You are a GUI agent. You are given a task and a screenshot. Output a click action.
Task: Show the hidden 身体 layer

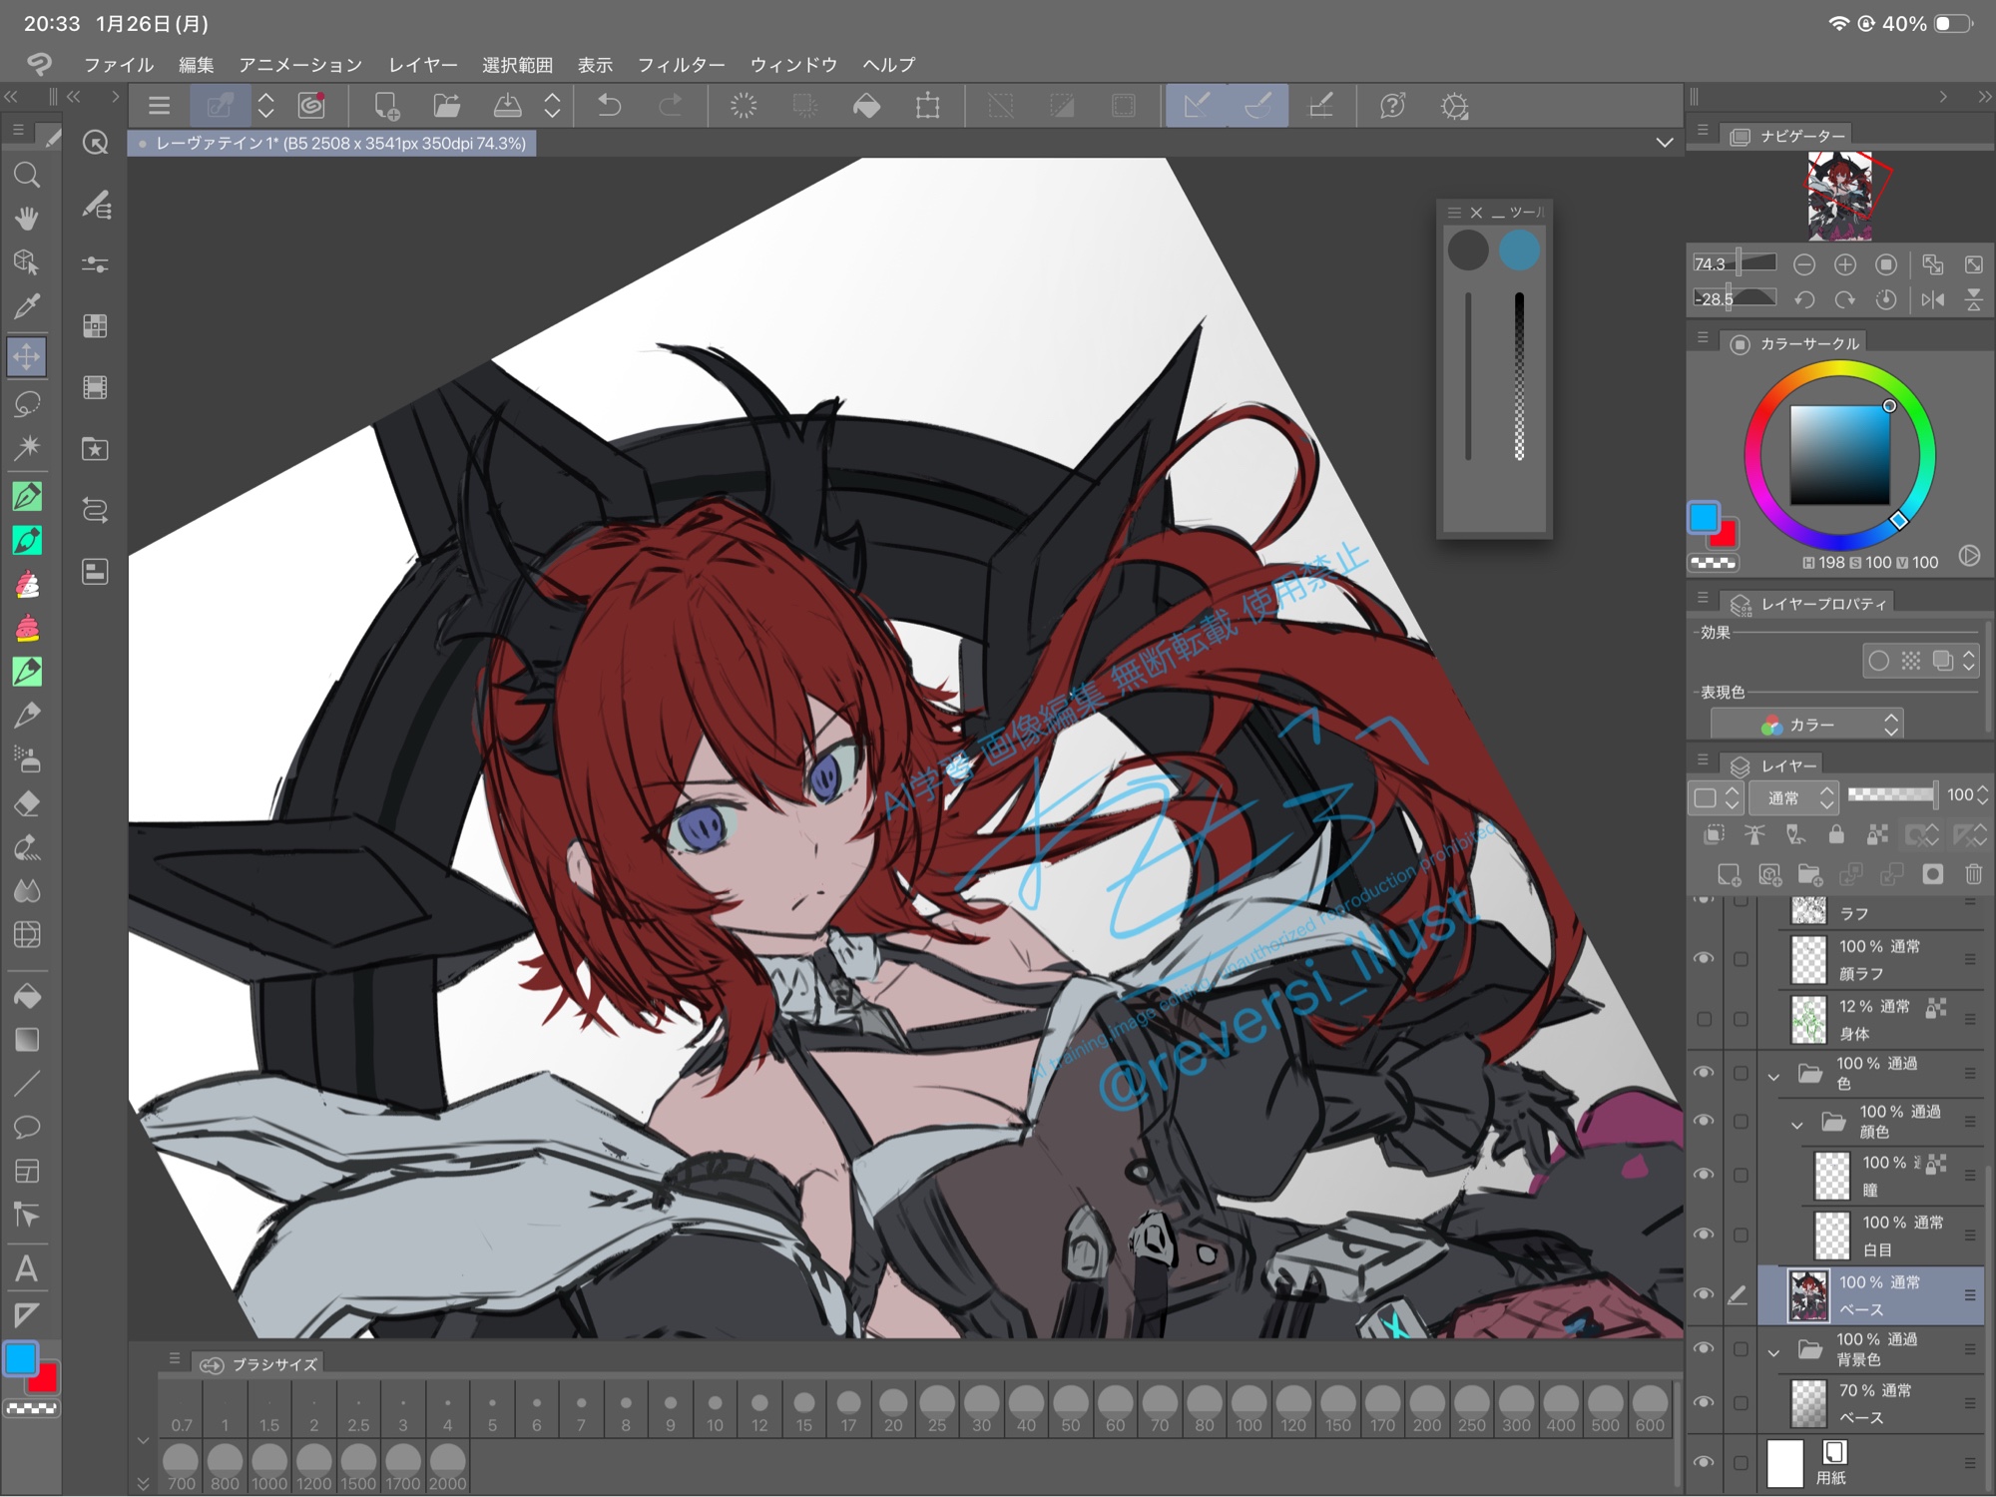[x=1704, y=1019]
